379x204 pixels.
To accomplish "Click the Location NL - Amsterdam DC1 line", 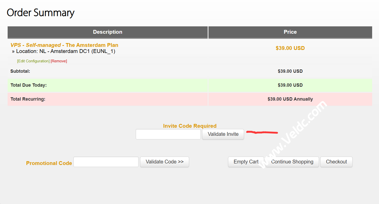I will [x=65, y=51].
